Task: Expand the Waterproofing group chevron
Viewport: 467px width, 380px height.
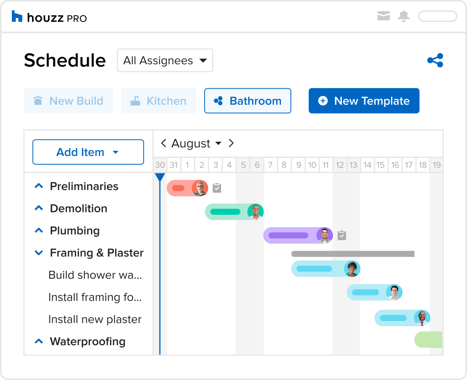Action: [39, 341]
